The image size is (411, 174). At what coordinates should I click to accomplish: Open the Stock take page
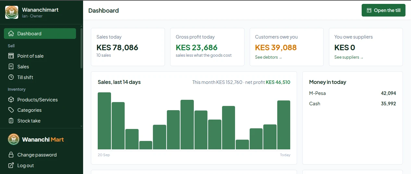pyautogui.click(x=40, y=121)
